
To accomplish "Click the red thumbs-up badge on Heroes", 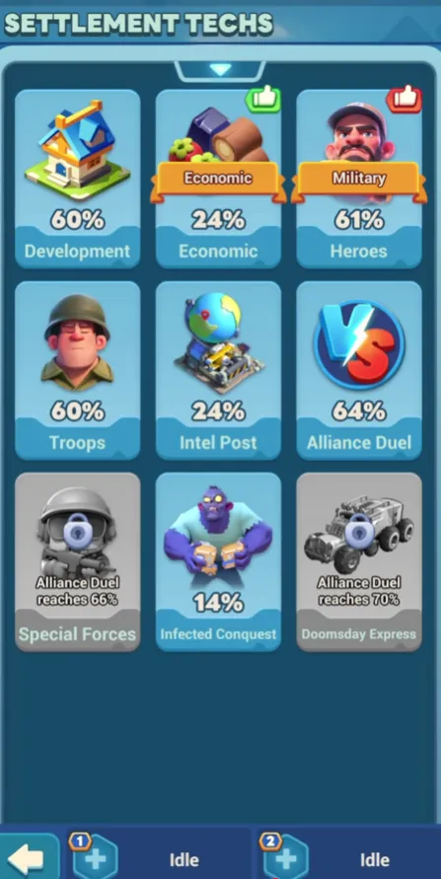I will 404,100.
